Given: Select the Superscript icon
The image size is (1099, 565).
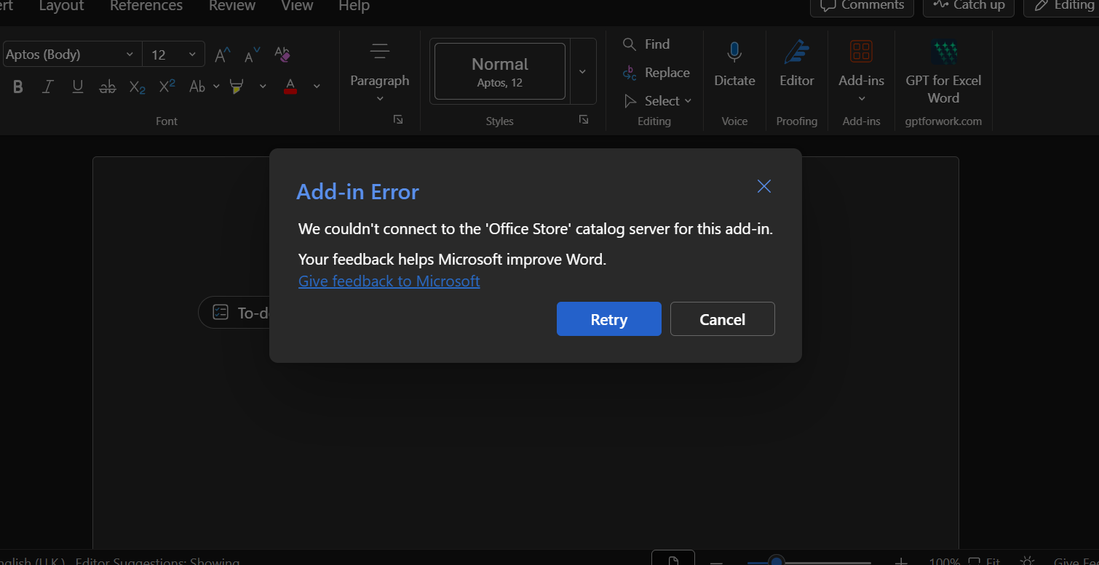Looking at the screenshot, I should 166,87.
